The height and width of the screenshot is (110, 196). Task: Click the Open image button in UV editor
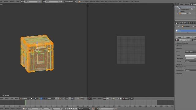[116, 98]
